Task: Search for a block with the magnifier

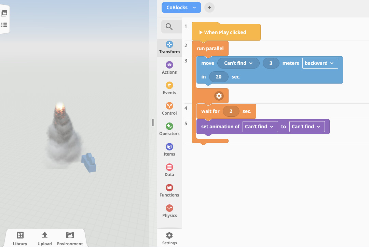Action: 169,27
